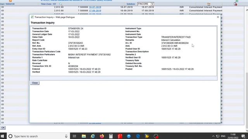Click the Cortana search circle icon
Screen dimensions: 248x139
pos(10,136)
